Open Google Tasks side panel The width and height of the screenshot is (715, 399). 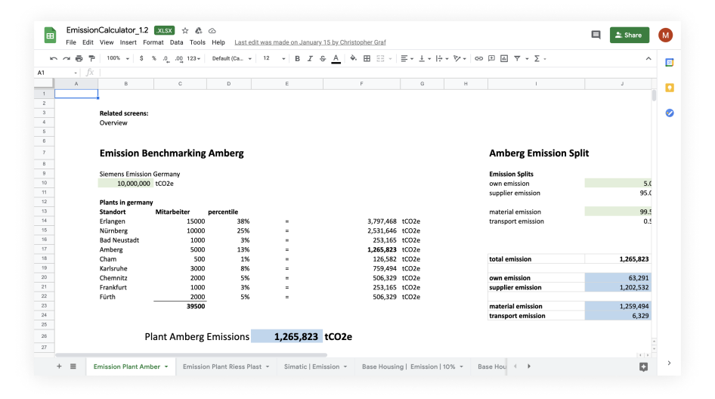(x=670, y=113)
